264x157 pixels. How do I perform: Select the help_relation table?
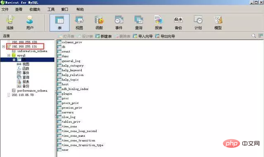(x=73, y=75)
